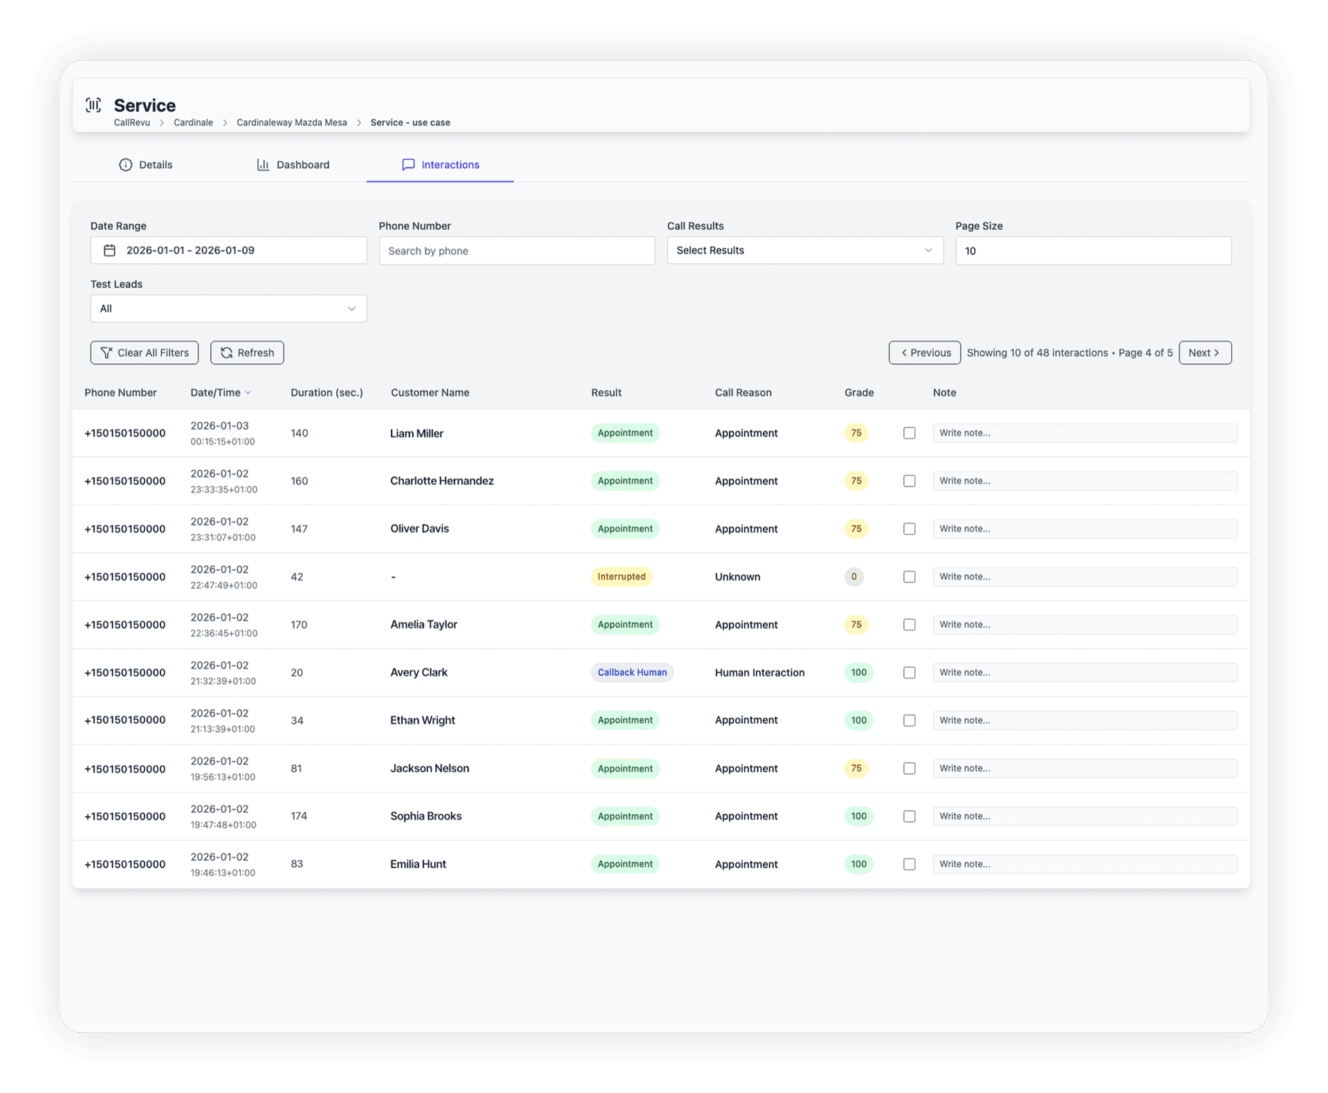Viewport: 1328px width, 1093px height.
Task: Click the Details info circle icon
Action: (x=125, y=165)
